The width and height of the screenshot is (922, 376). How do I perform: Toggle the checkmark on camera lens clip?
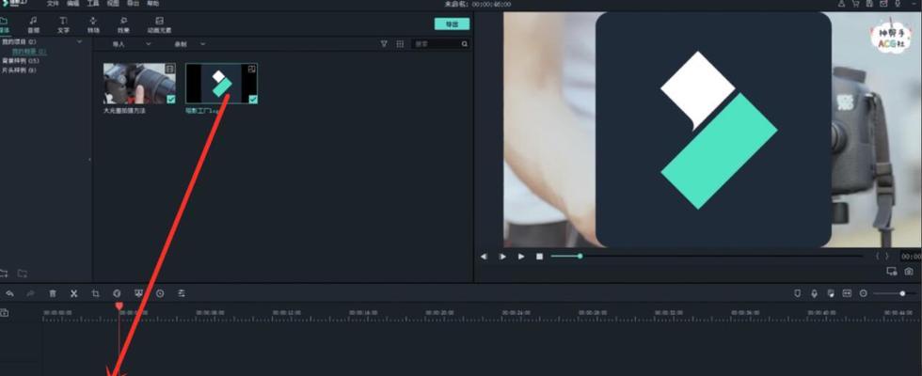[170, 100]
